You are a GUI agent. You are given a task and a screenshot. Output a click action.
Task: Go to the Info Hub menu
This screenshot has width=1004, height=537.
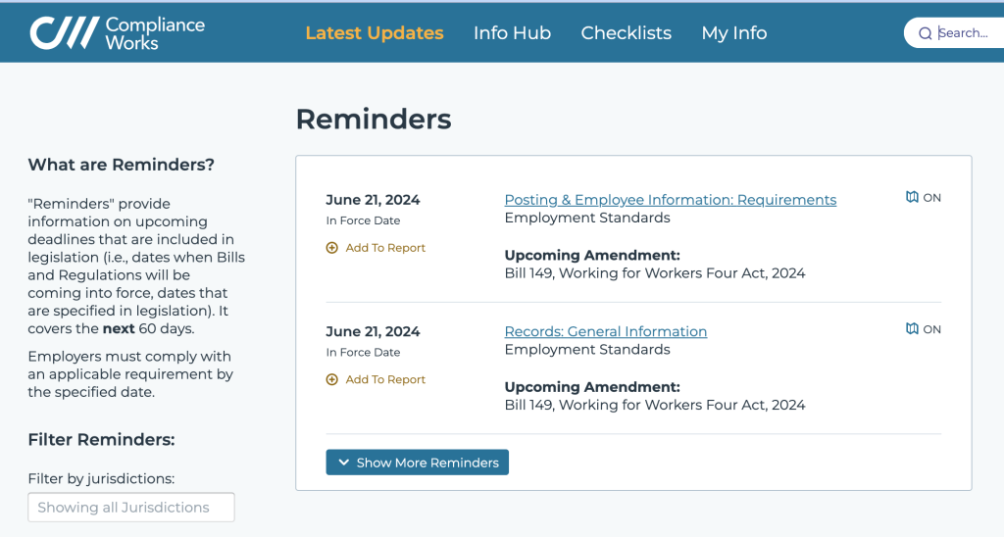click(512, 32)
